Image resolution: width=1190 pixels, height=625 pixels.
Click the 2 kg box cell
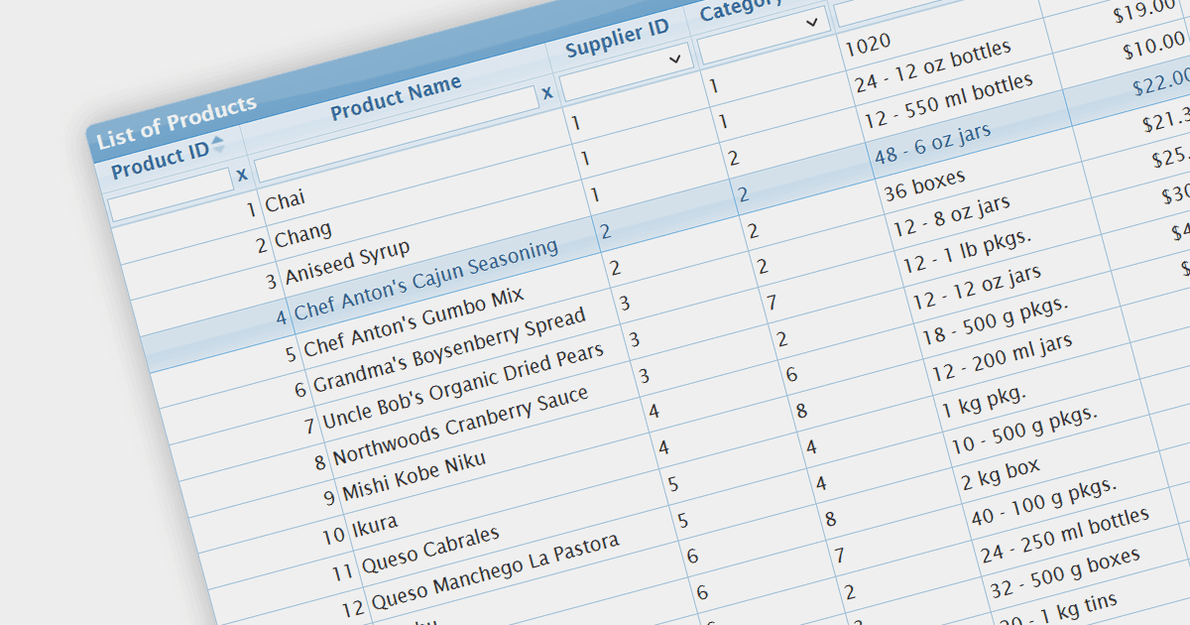[x=1001, y=476]
